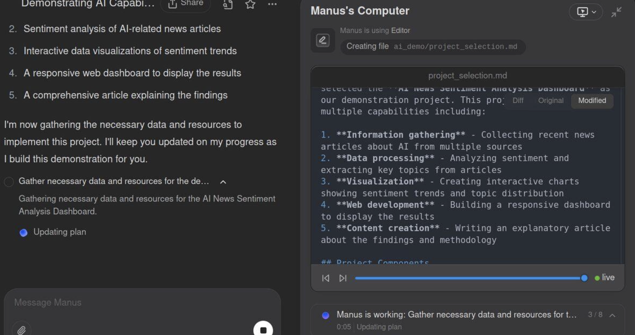This screenshot has width=635, height=335.
Task: Open the three-dot more options menu
Action: point(272,4)
